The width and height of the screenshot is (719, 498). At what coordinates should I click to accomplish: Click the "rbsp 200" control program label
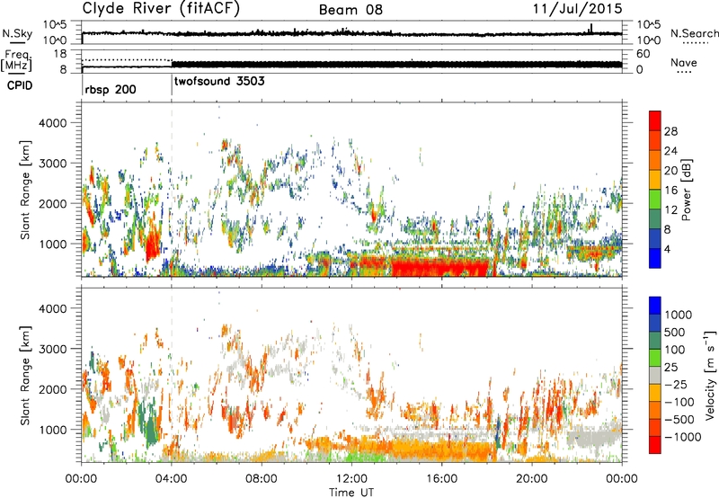point(111,89)
